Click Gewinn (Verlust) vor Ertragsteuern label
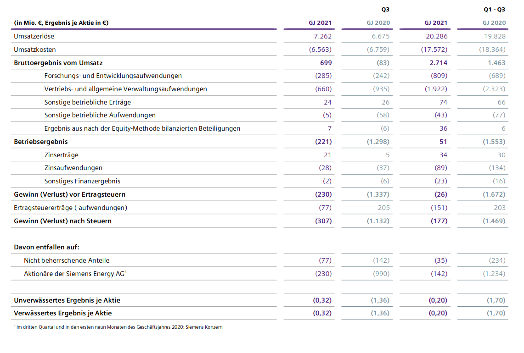 click(69, 194)
